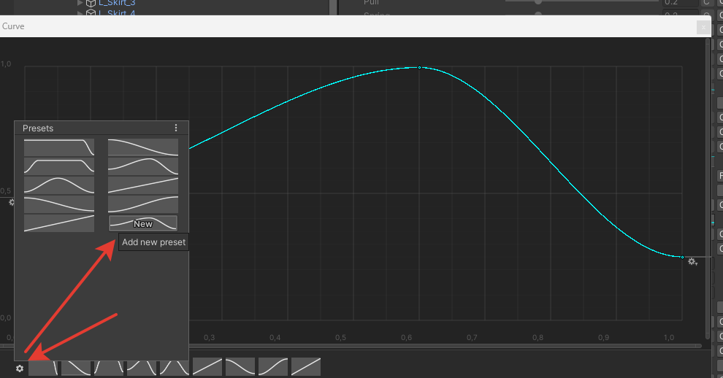The image size is (723, 378).
Task: Click the New preset button
Action: (x=143, y=223)
